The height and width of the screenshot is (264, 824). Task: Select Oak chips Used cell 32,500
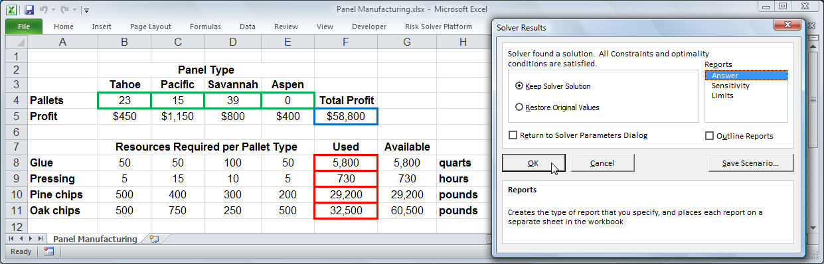click(x=345, y=210)
